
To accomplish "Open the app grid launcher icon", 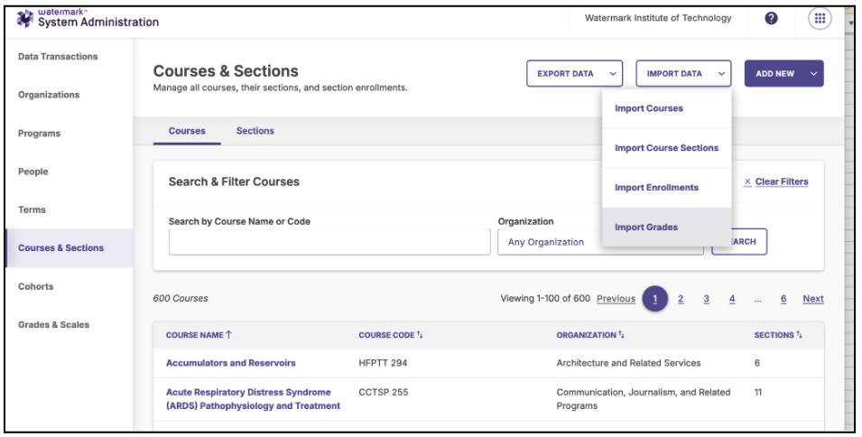I will [819, 18].
